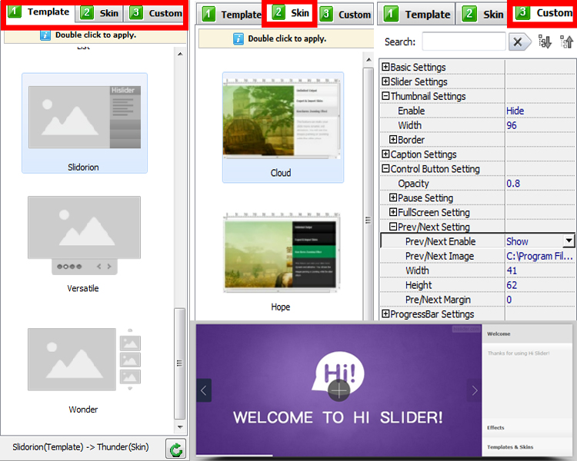This screenshot has width=577, height=461.
Task: Click the Thumbnail Width value '96'
Action: pos(512,125)
